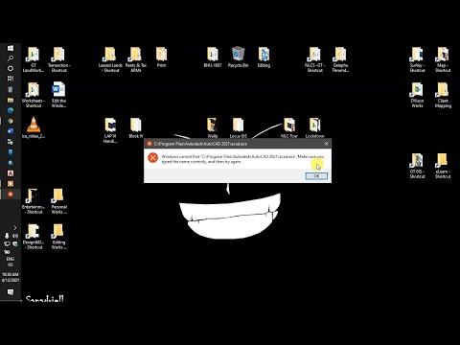The width and height of the screenshot is (460, 345).
Task: Select the Client Mapping folder
Action: [x=443, y=95]
